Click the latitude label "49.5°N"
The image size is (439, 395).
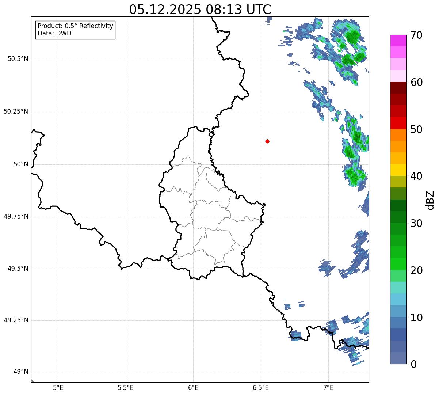pos(18,269)
